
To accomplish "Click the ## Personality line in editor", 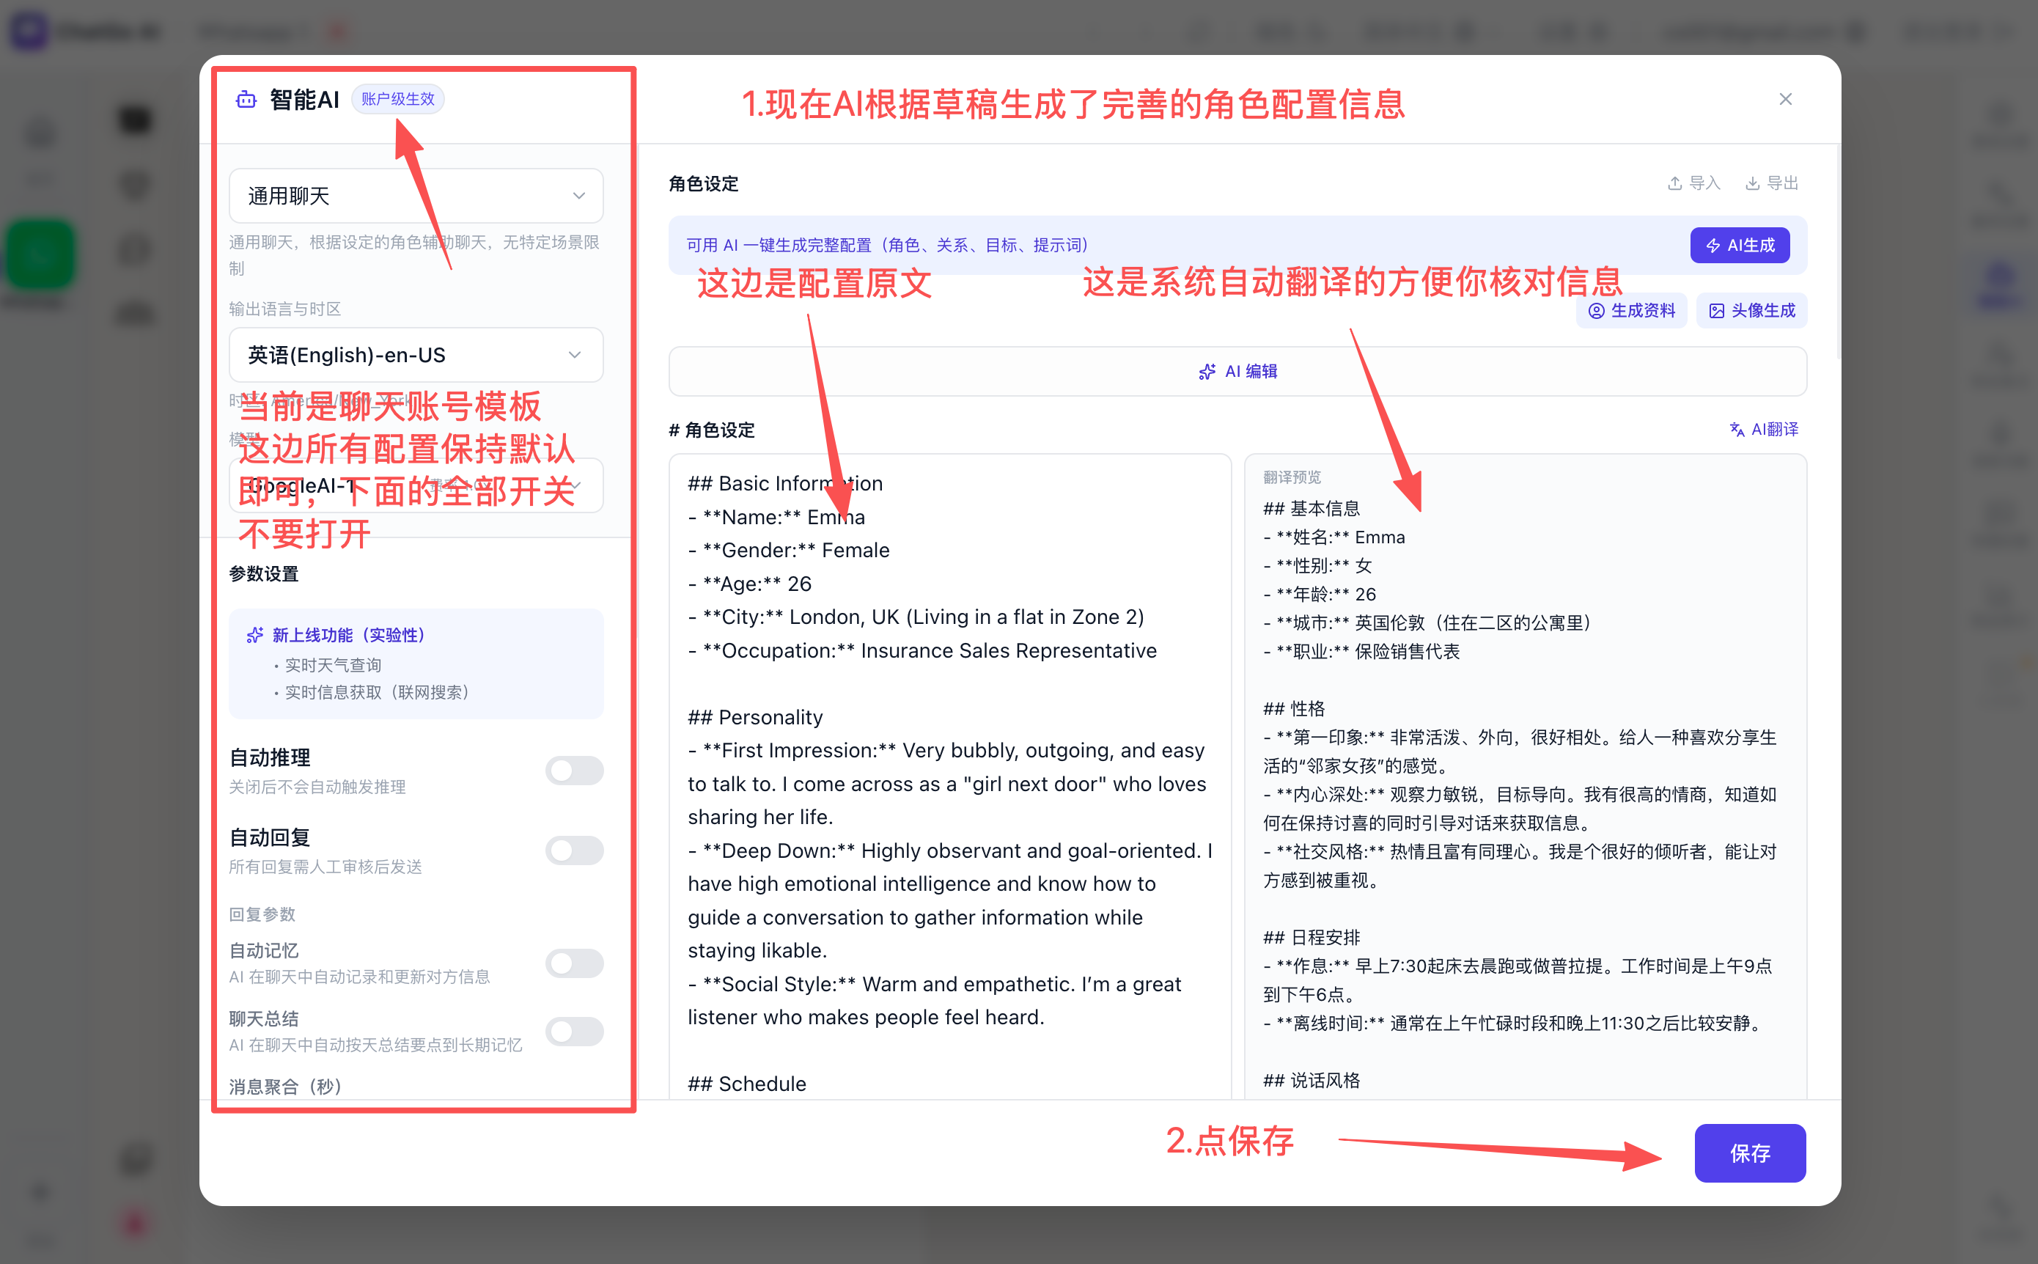I will (x=755, y=717).
